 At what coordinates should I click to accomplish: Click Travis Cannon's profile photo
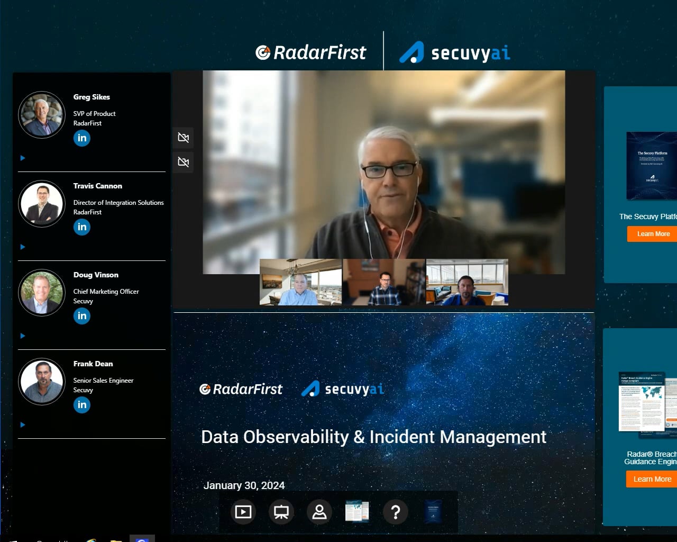click(42, 204)
